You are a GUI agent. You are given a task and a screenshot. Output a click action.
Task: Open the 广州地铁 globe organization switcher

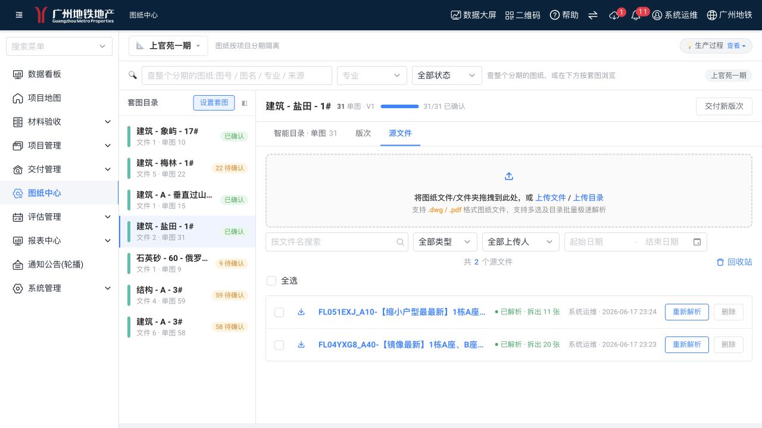tap(729, 15)
